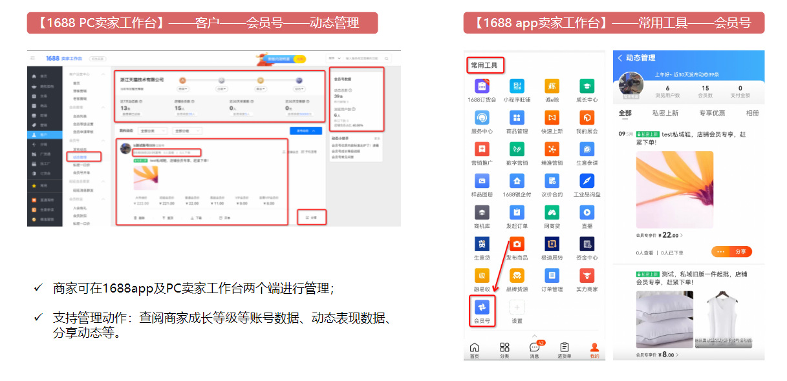Tap the 生意贷 icon
Screen dimensions: 787x381
pos(482,244)
